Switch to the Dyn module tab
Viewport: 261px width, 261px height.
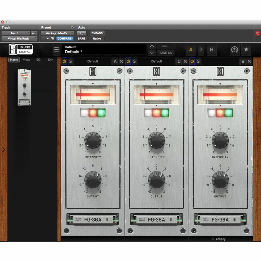point(51,60)
